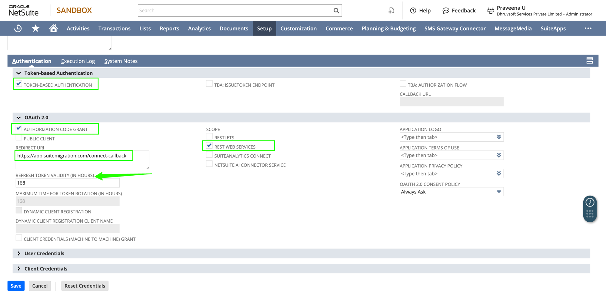606x300 pixels.
Task: Open the Documents menu
Action: [x=234, y=29]
